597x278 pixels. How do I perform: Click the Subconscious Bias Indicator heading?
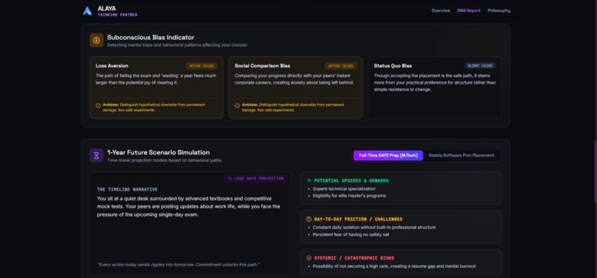(150, 37)
